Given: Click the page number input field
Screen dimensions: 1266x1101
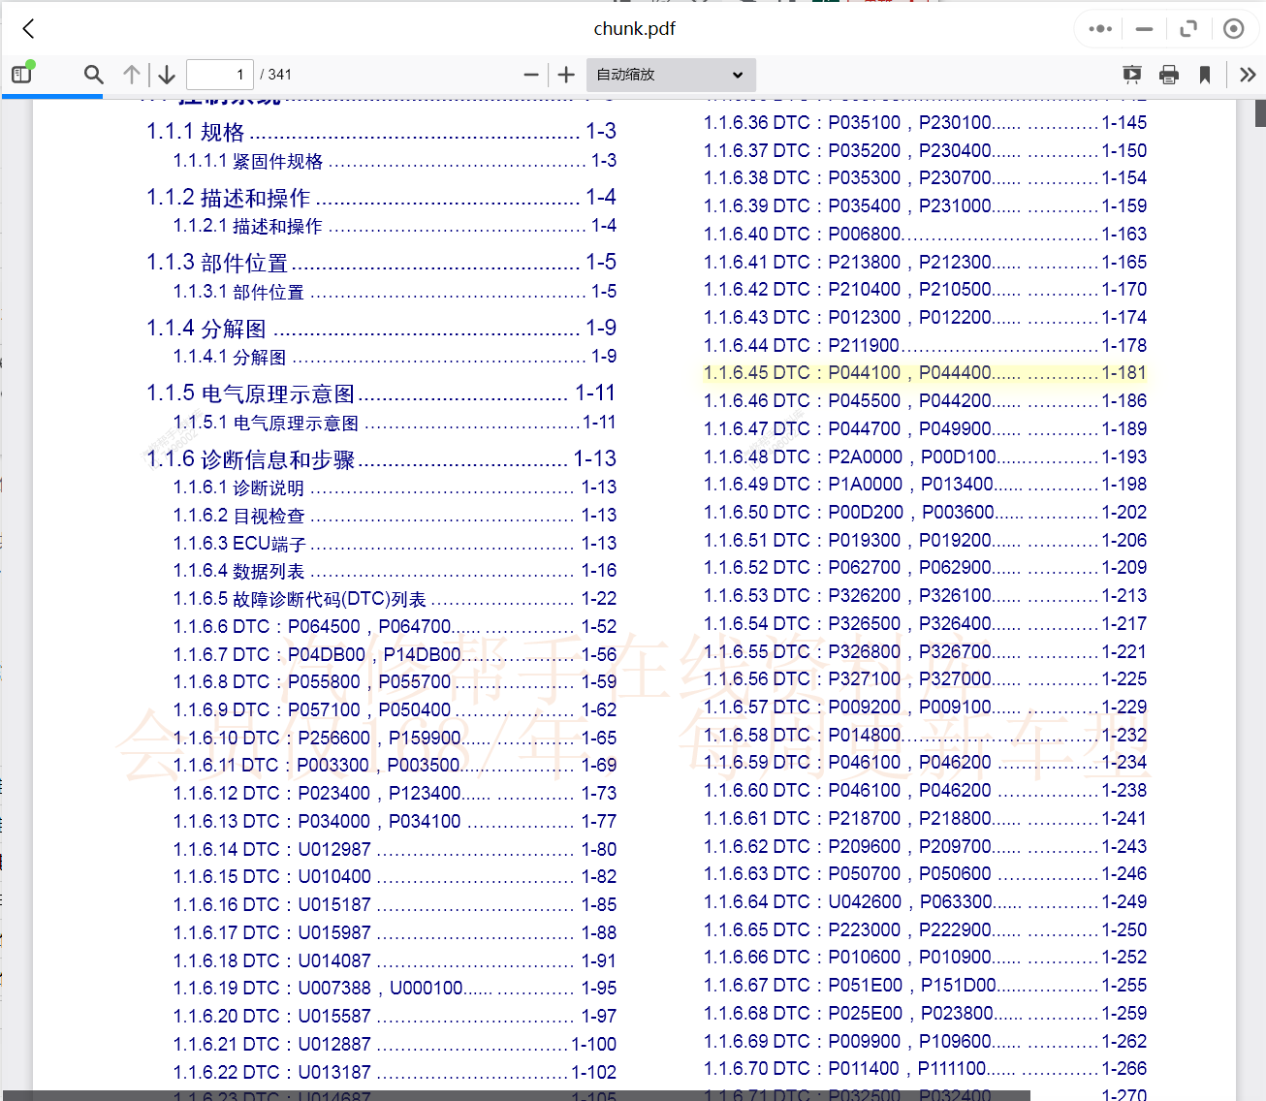Looking at the screenshot, I should point(220,75).
